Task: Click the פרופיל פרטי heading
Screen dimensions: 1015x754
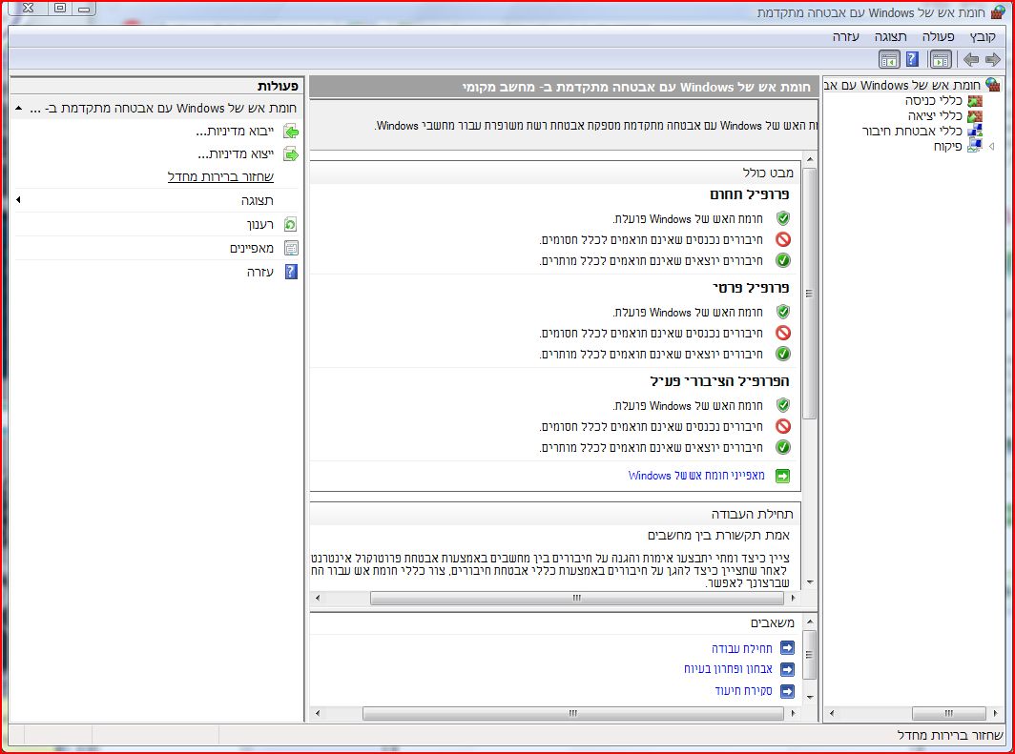Action: tap(751, 287)
